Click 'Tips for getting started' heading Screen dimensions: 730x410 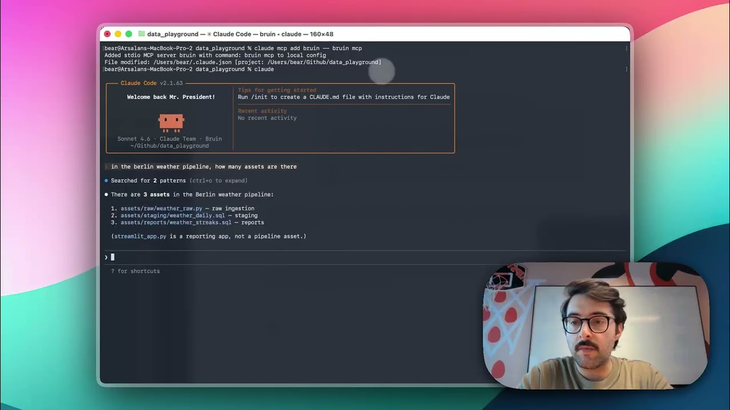277,90
